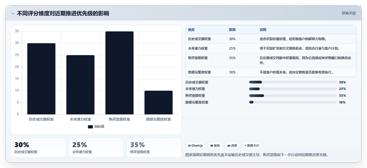Viewport: 367px width, 168px height.
Task: Open the 30% 历史成交额权重 data card
Action: click(38, 147)
